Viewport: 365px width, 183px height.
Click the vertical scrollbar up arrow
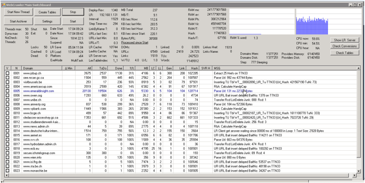point(359,68)
